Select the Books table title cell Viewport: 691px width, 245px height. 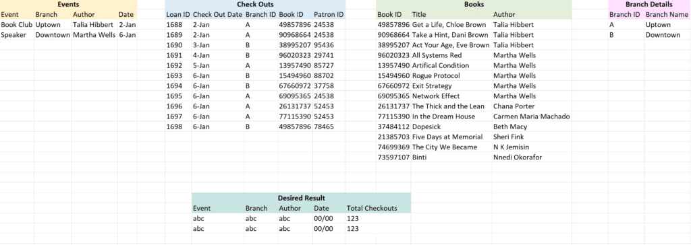pyautogui.click(x=474, y=5)
